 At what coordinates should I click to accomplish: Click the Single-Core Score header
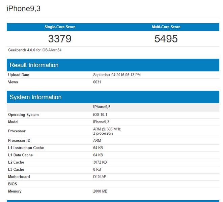point(60,27)
